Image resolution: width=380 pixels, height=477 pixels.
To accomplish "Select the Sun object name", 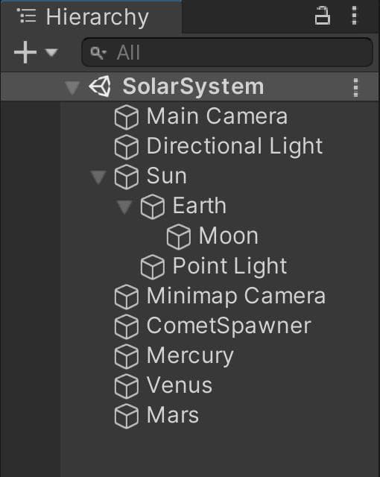I will (x=167, y=176).
